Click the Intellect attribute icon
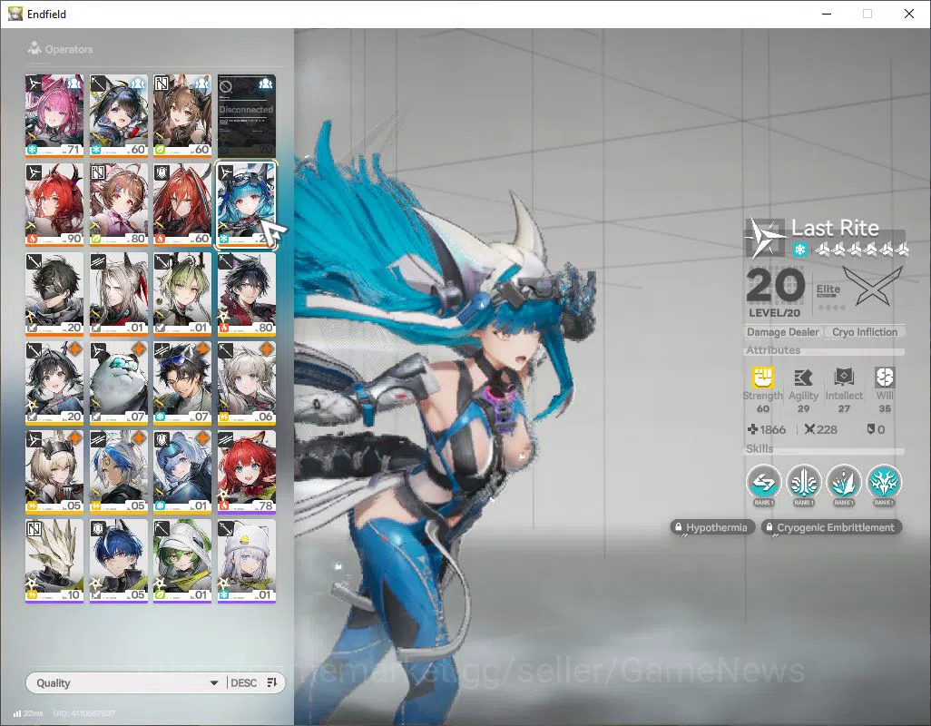931x726 pixels. click(x=844, y=377)
